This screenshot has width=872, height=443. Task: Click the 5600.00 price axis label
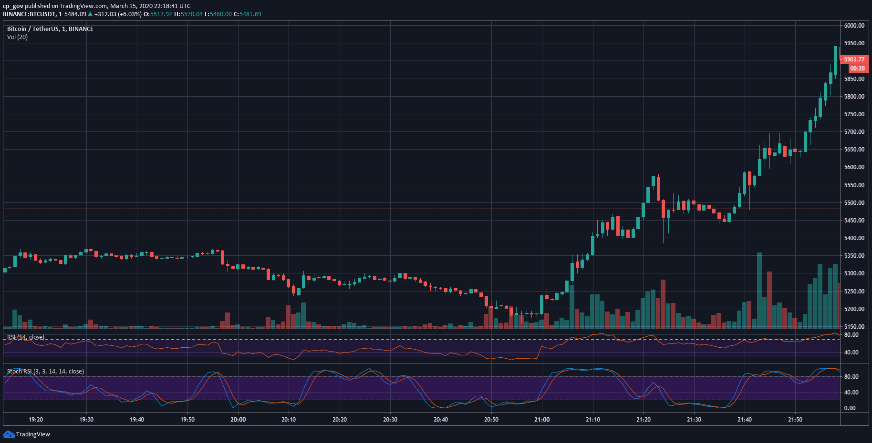pos(854,167)
